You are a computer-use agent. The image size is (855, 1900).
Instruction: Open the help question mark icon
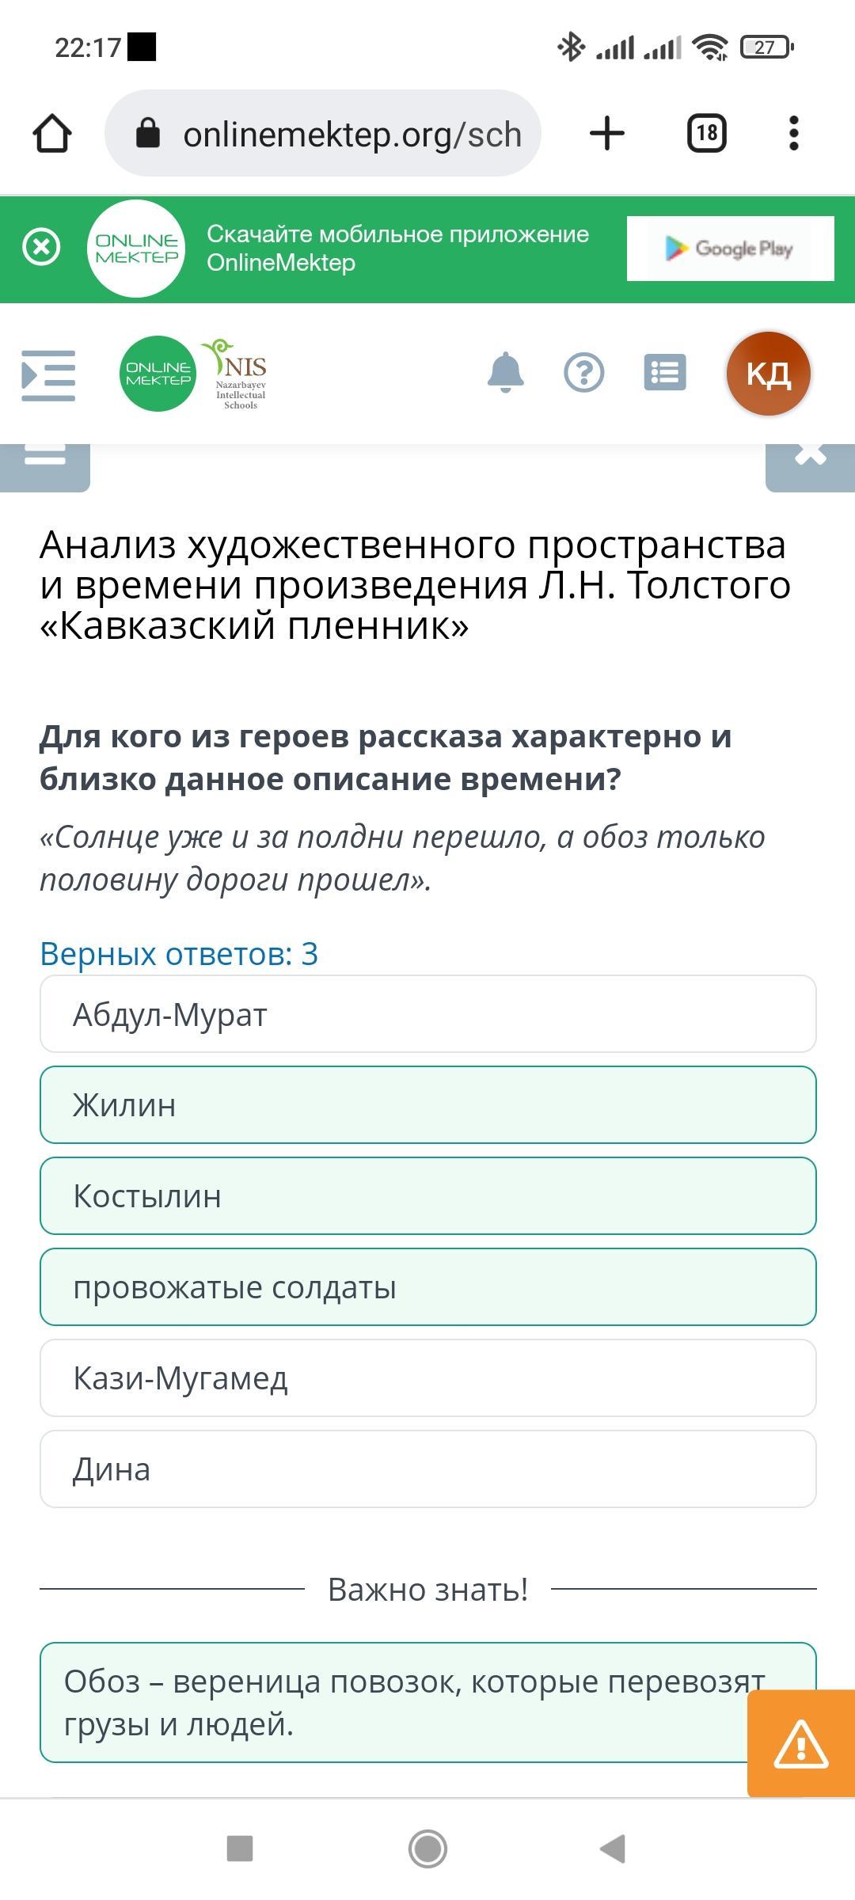click(584, 373)
